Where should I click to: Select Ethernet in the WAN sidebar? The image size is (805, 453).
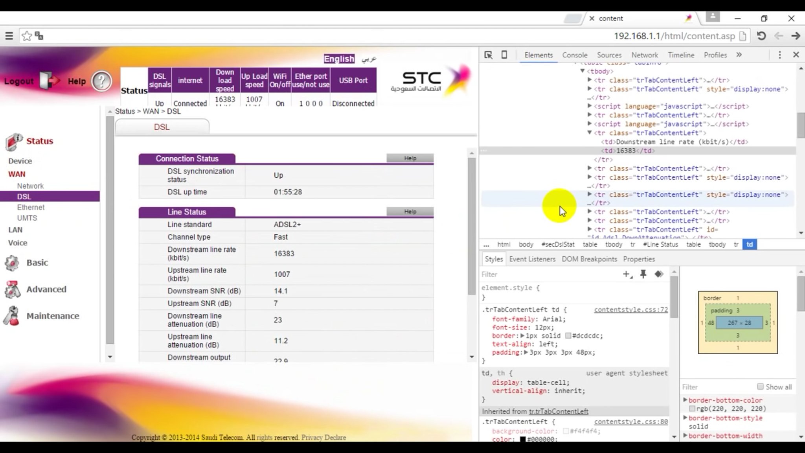[x=31, y=207]
